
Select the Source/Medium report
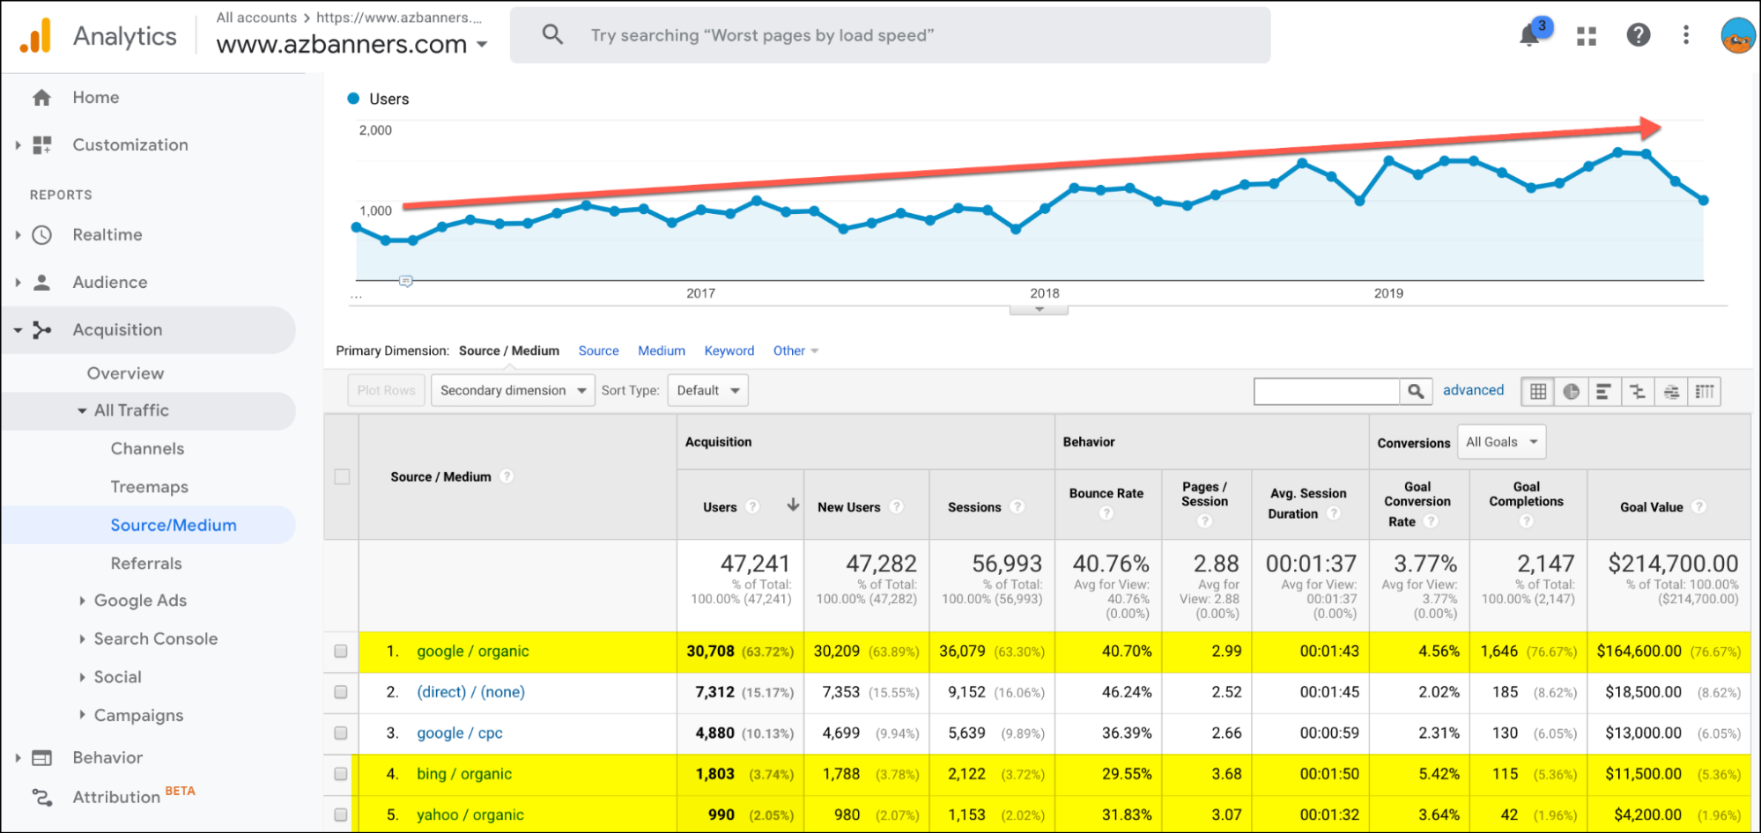[174, 526]
